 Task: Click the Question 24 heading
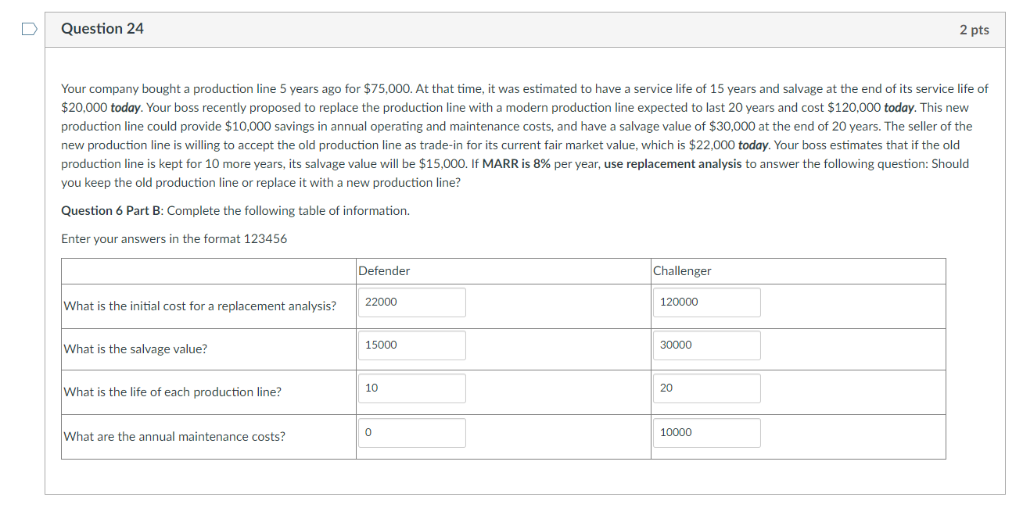click(x=102, y=29)
